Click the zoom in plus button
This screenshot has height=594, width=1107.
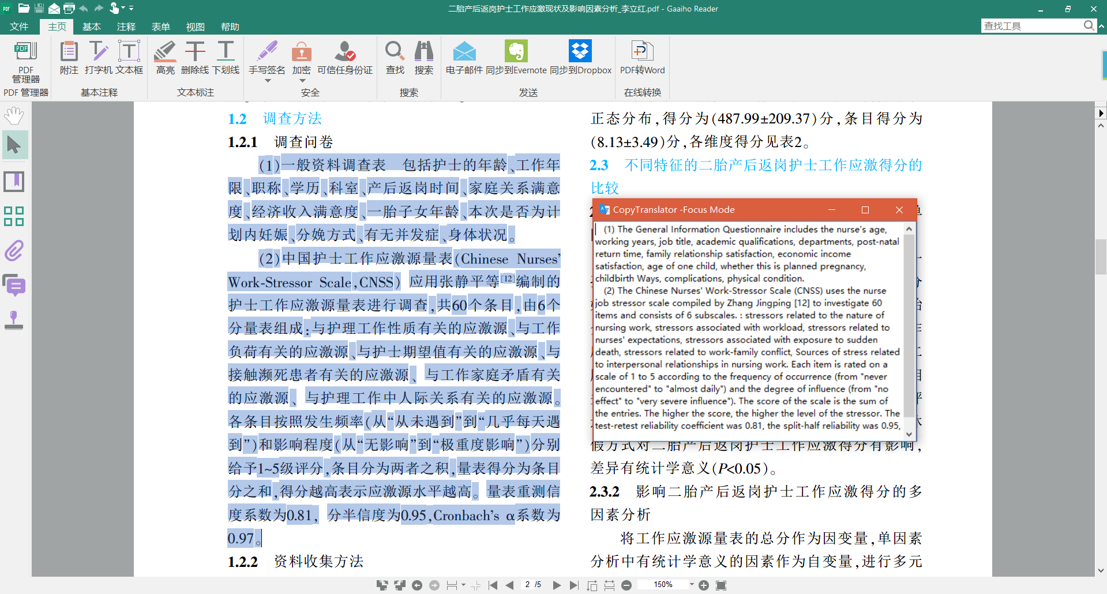click(704, 585)
